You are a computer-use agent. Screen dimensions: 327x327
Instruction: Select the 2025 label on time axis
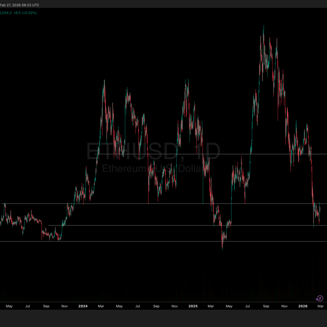[x=193, y=306]
